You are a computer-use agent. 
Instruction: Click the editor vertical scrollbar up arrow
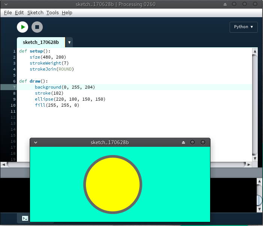click(x=255, y=51)
